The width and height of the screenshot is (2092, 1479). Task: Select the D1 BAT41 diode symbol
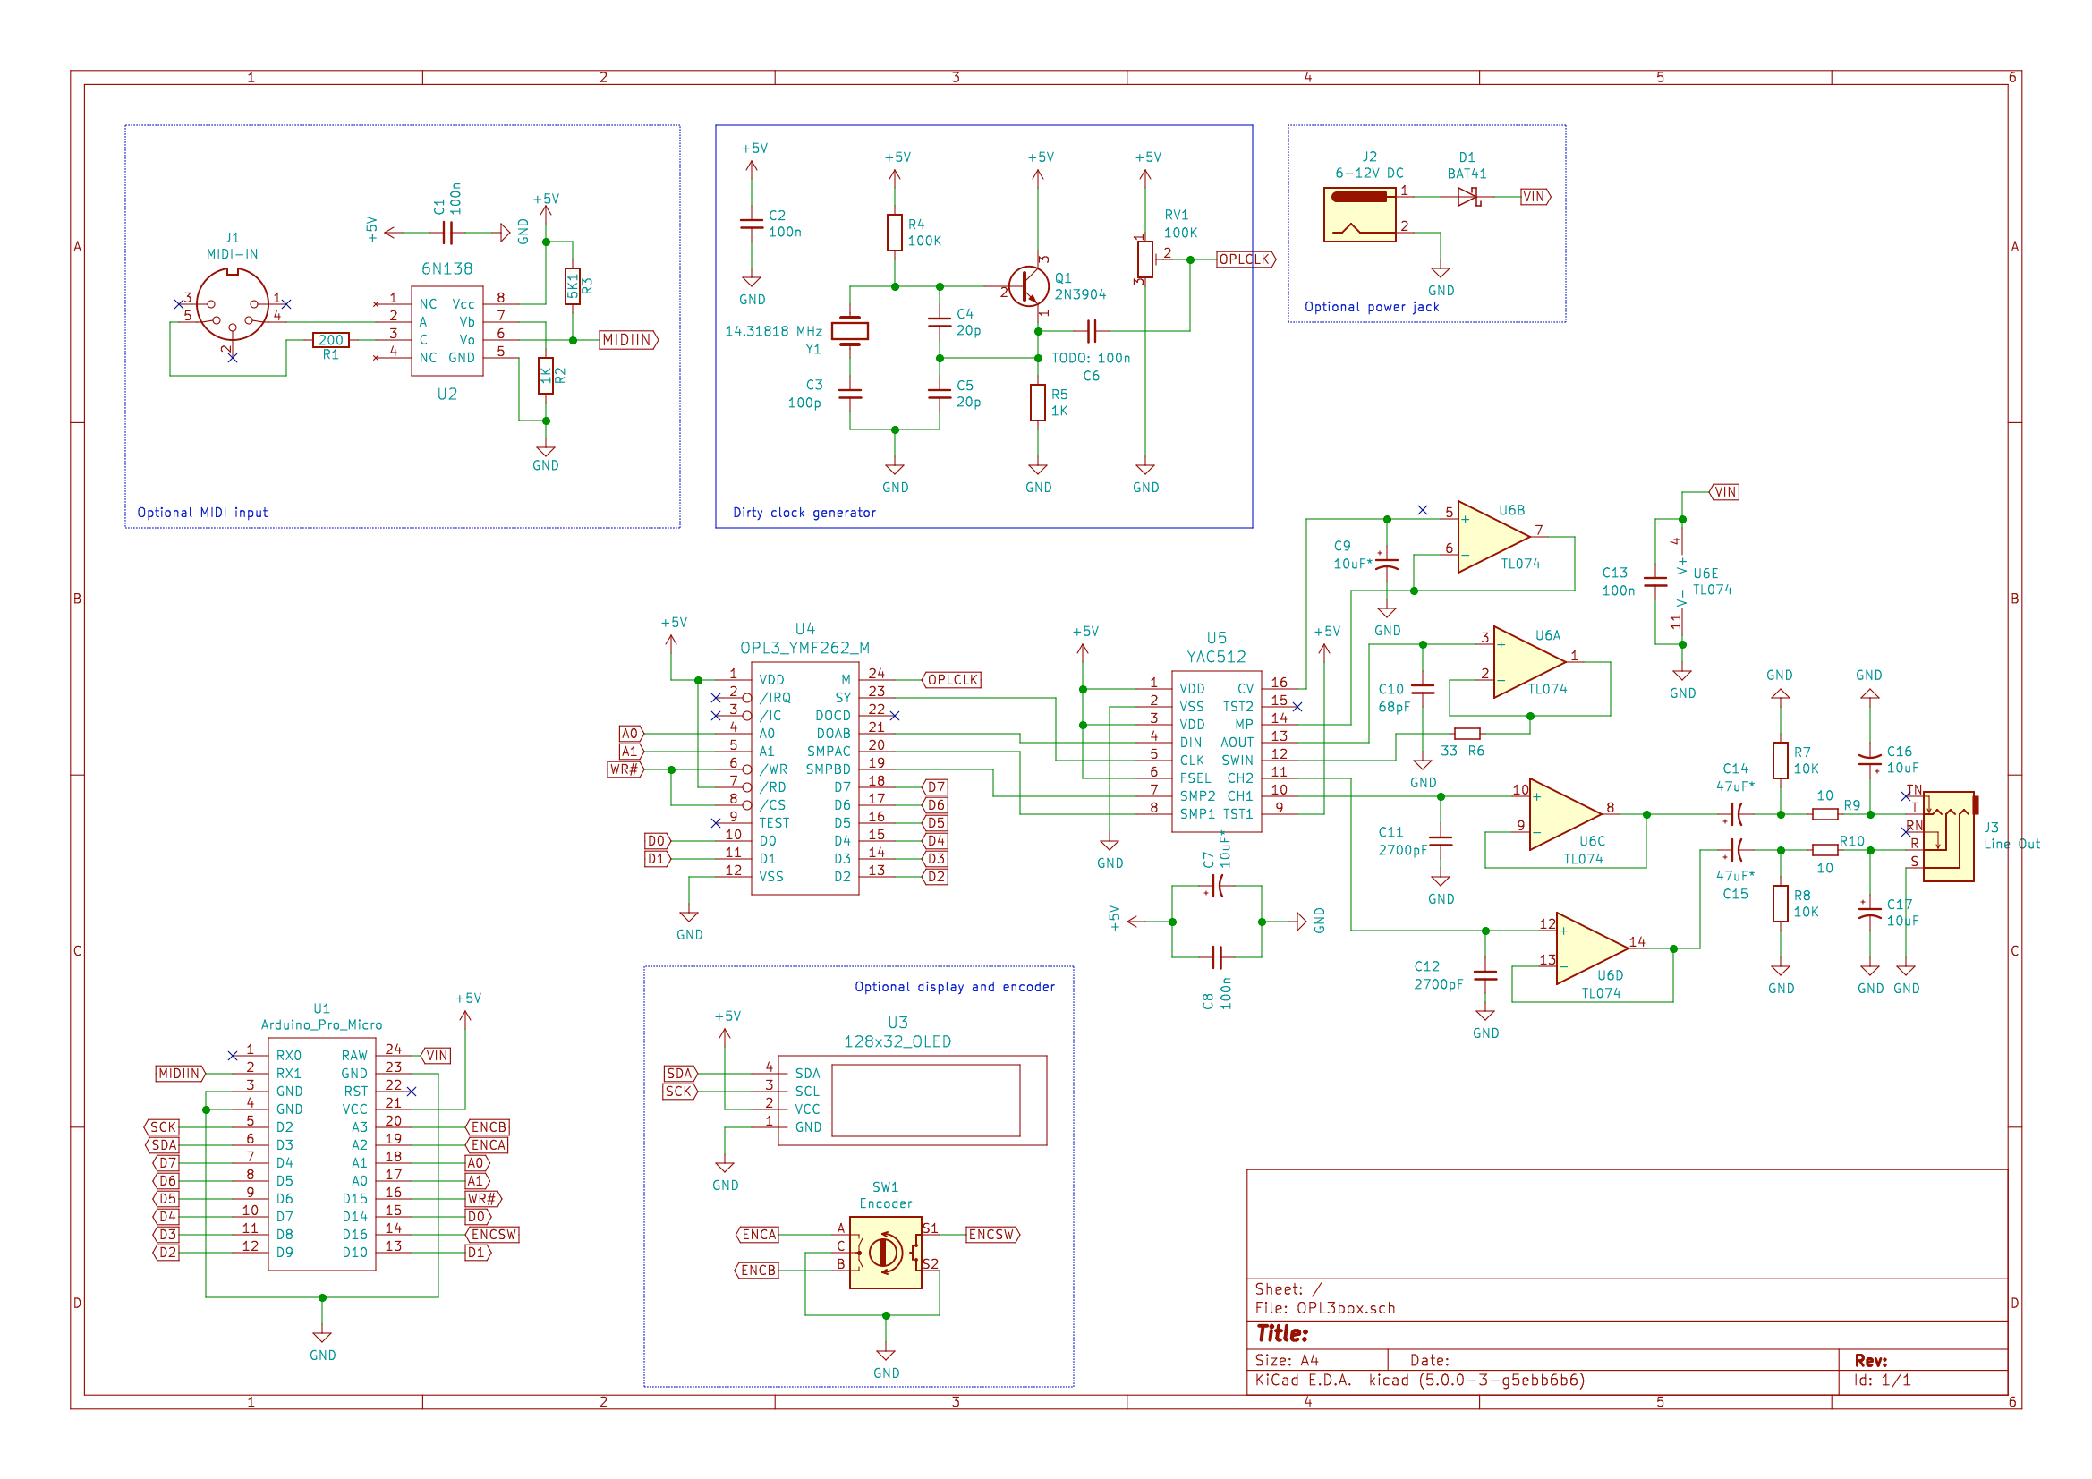coord(1467,197)
